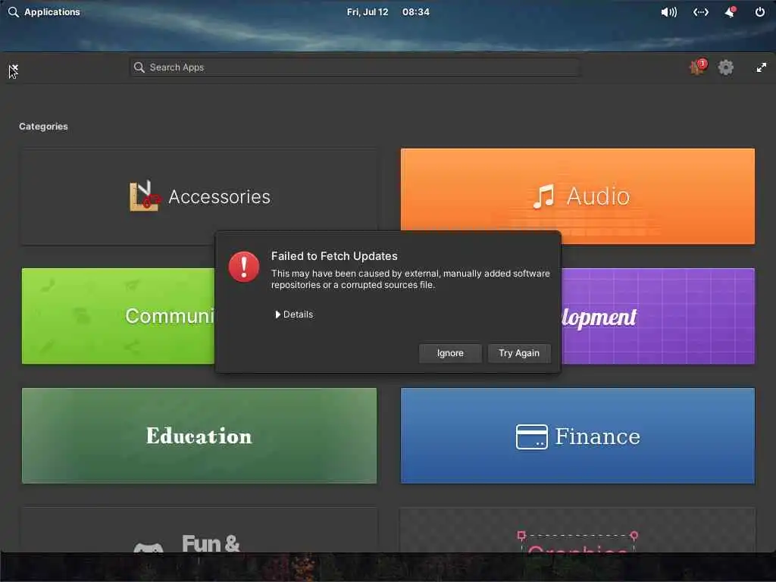The width and height of the screenshot is (776, 582).
Task: Open the sound volume indicator
Action: pos(668,12)
